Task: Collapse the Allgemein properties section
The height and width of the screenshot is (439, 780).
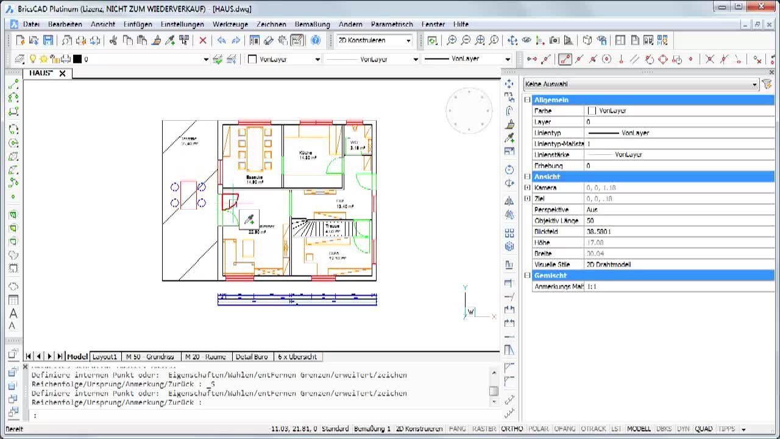Action: (528, 100)
